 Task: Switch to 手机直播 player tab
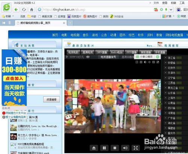coord(160,52)
